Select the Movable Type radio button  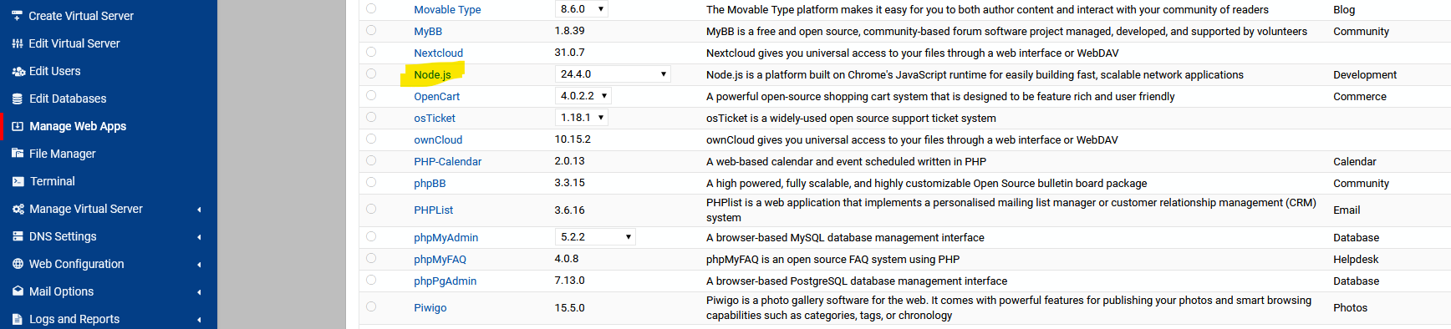tap(371, 8)
